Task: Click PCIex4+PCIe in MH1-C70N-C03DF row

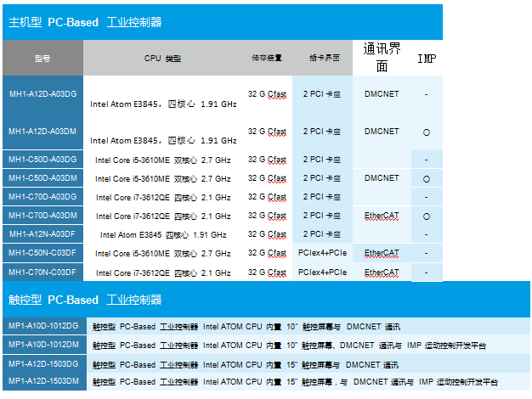Action: pyautogui.click(x=322, y=273)
